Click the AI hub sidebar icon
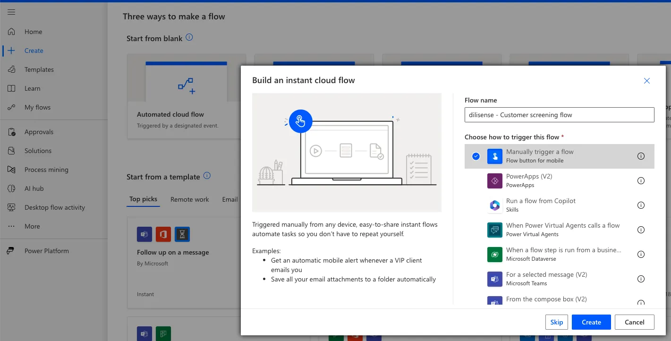The image size is (671, 341). 12,188
